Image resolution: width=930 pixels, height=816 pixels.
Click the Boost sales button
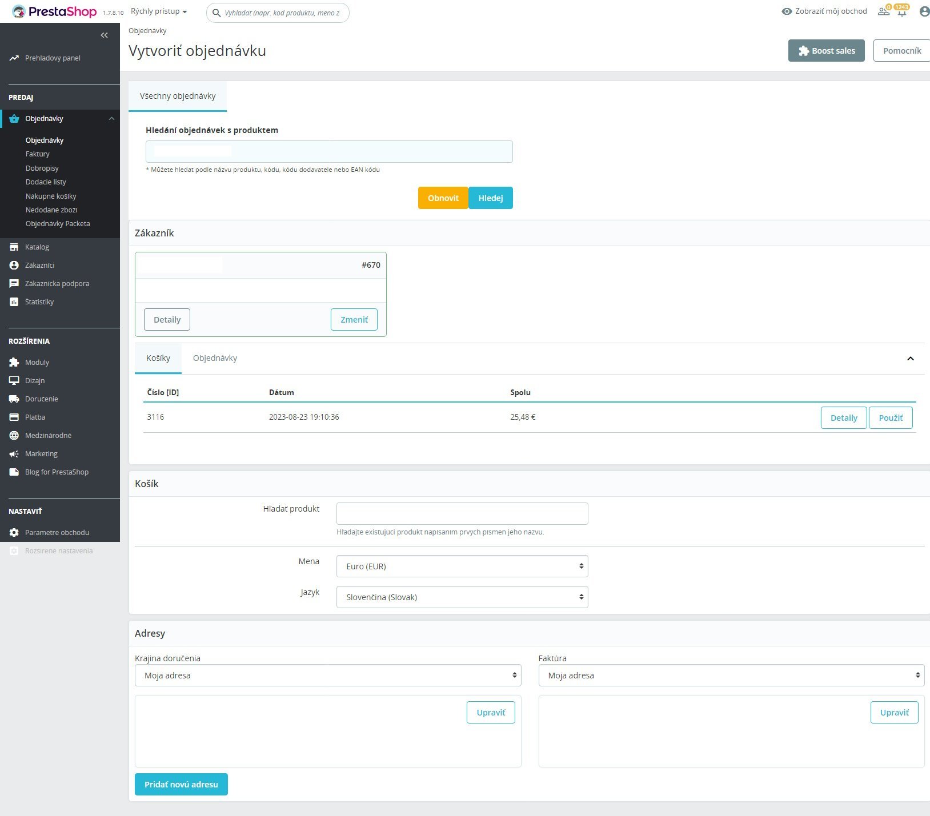827,51
